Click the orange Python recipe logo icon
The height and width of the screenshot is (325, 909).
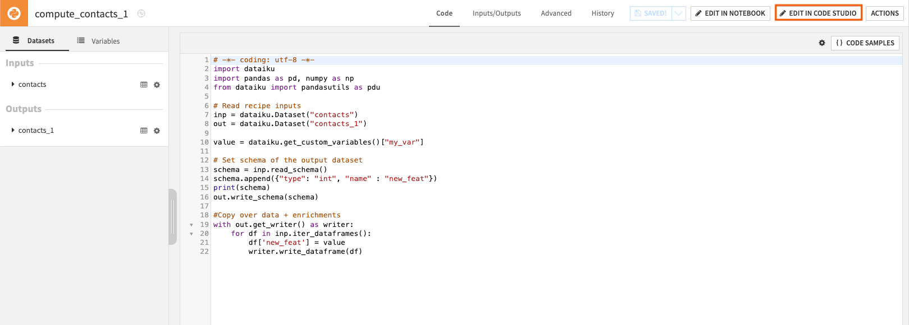point(14,13)
